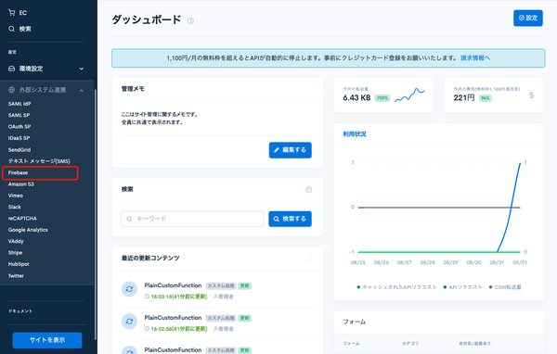Toggle CDN転送量 legend item

(x=505, y=287)
